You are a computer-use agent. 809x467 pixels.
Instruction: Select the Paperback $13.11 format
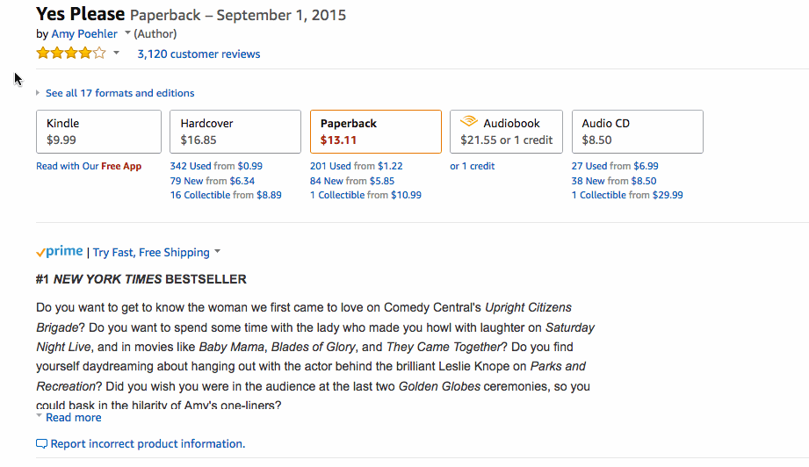[x=376, y=132]
